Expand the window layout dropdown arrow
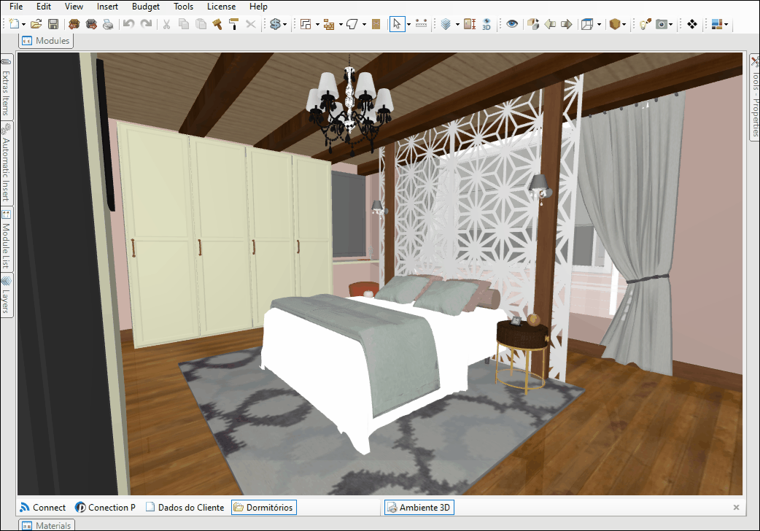The image size is (760, 531). (726, 24)
